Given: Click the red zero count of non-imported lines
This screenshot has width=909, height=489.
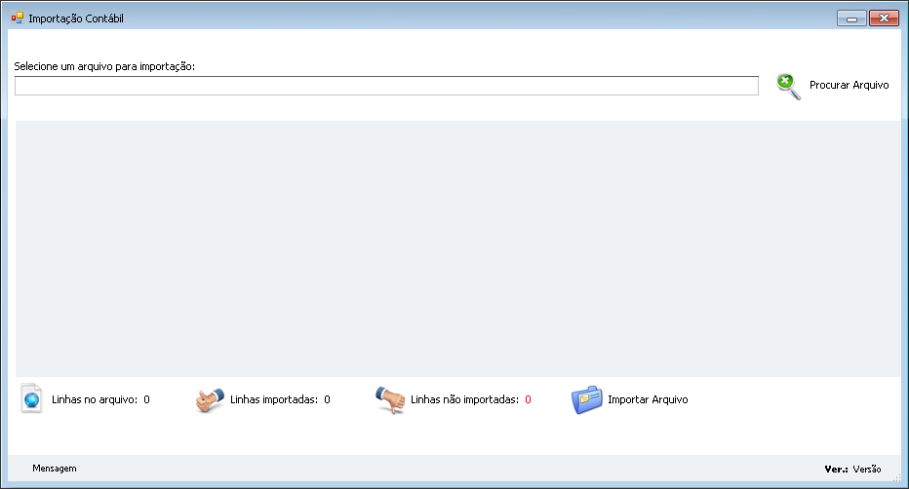Looking at the screenshot, I should point(528,400).
